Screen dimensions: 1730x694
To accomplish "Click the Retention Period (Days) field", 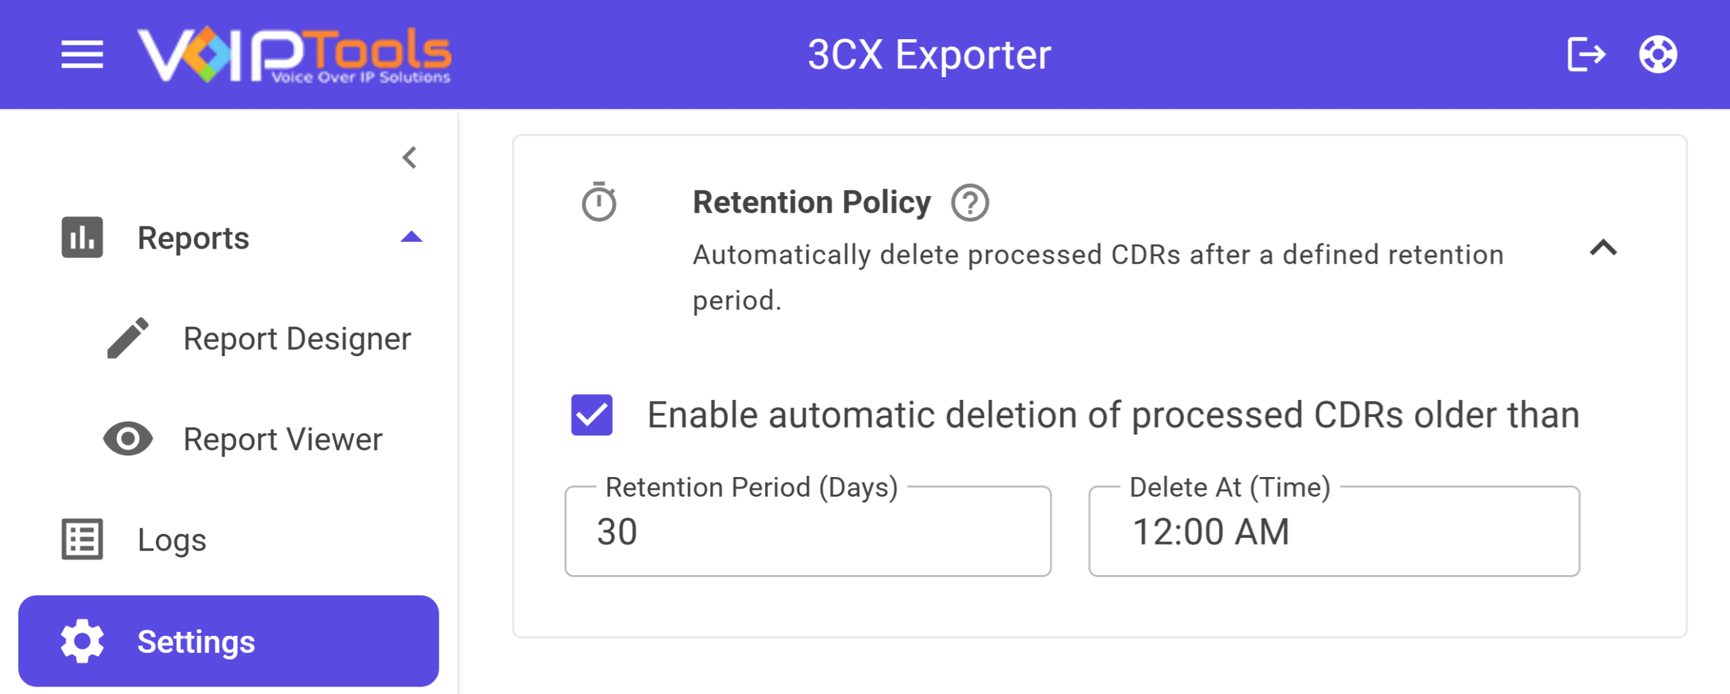I will (x=808, y=531).
